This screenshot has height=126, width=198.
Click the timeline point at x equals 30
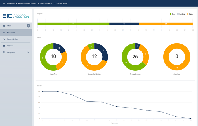click(x=87, y=101)
